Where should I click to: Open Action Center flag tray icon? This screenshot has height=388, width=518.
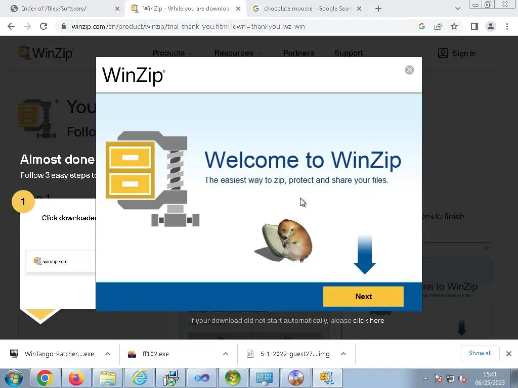tap(438, 379)
